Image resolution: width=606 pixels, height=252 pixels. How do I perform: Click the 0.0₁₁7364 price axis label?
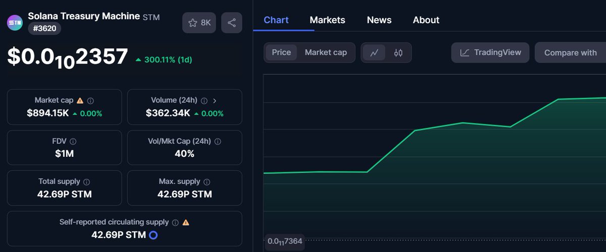[x=285, y=241]
